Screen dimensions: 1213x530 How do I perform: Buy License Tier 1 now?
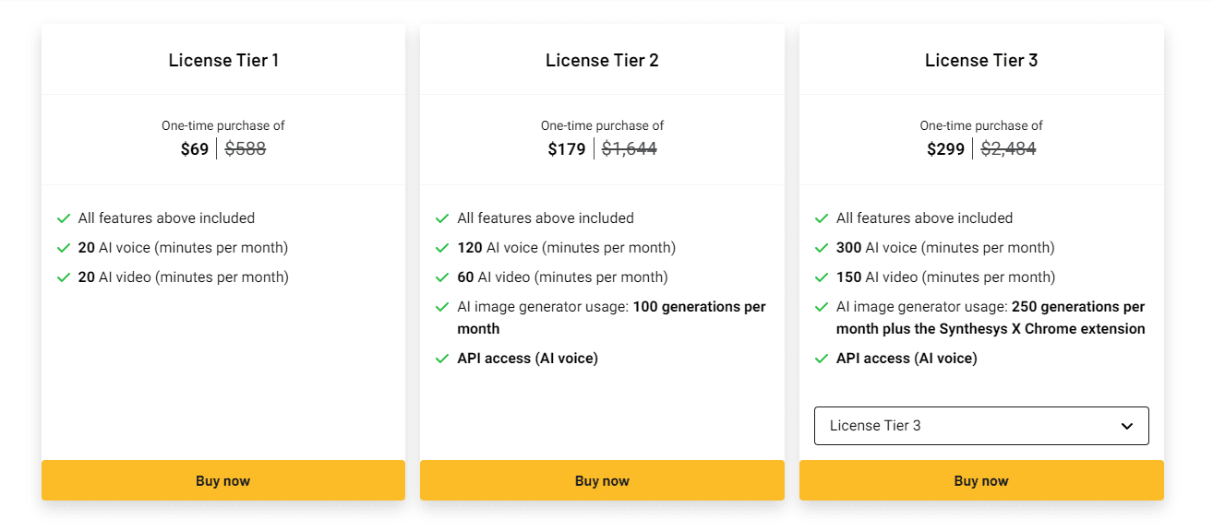223,480
